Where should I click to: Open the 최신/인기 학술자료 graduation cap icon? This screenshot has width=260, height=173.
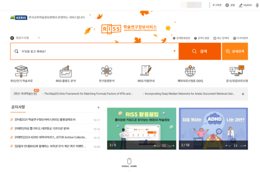coord(21,71)
